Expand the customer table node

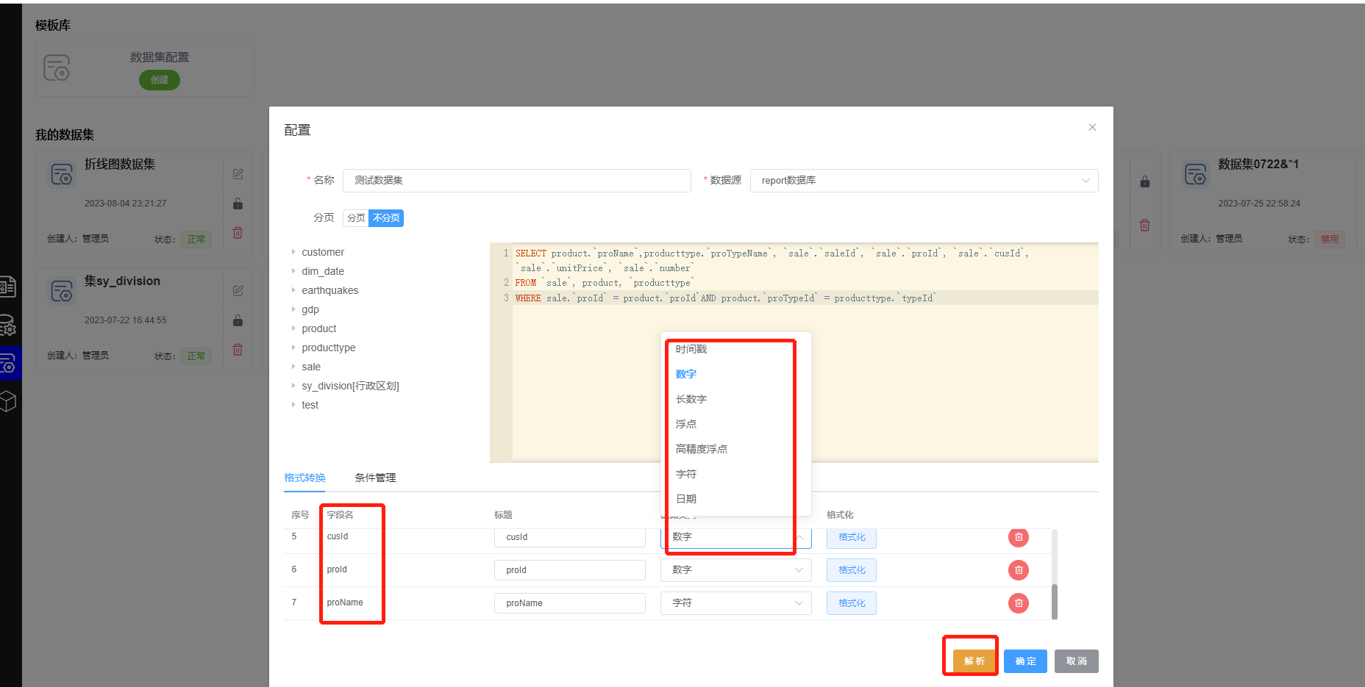pyautogui.click(x=293, y=252)
